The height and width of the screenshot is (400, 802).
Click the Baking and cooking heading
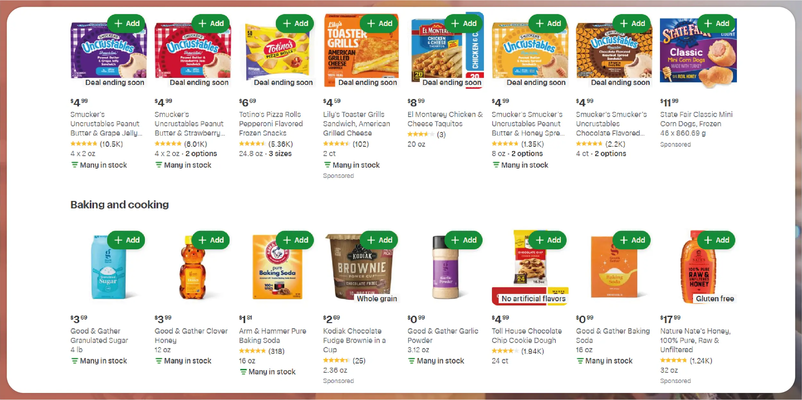click(120, 204)
